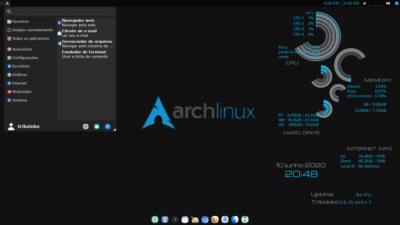Open the Todos os aplicativos category
This screenshot has height=225, width=400.
click(30, 38)
